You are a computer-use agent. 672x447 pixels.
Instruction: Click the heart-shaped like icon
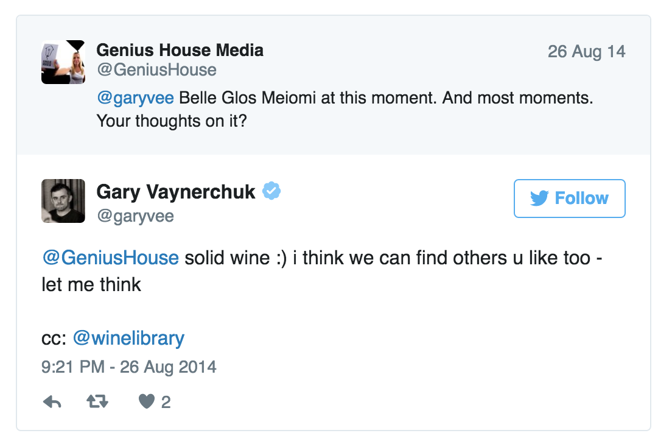pyautogui.click(x=146, y=401)
